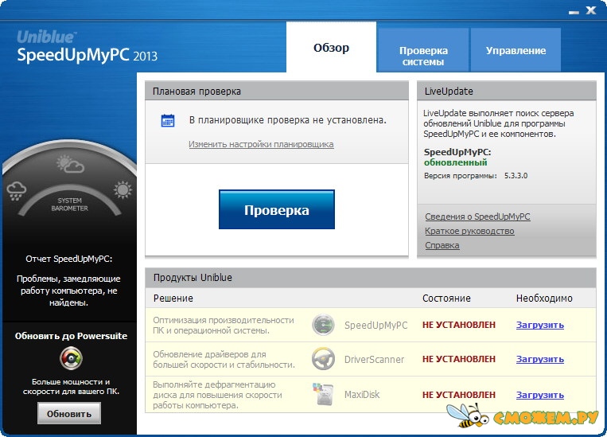Start scan with the Проверка button
The image size is (607, 437).
276,209
